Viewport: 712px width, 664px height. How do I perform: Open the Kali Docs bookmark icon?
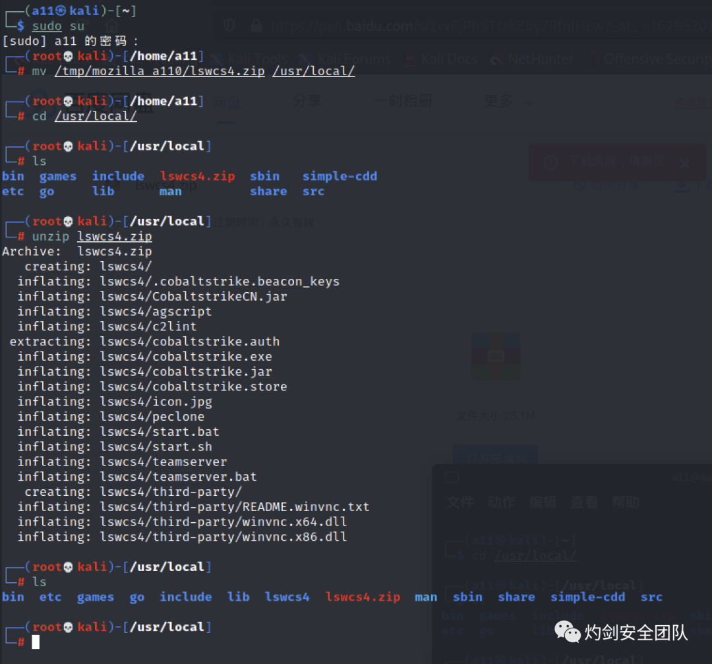409,59
